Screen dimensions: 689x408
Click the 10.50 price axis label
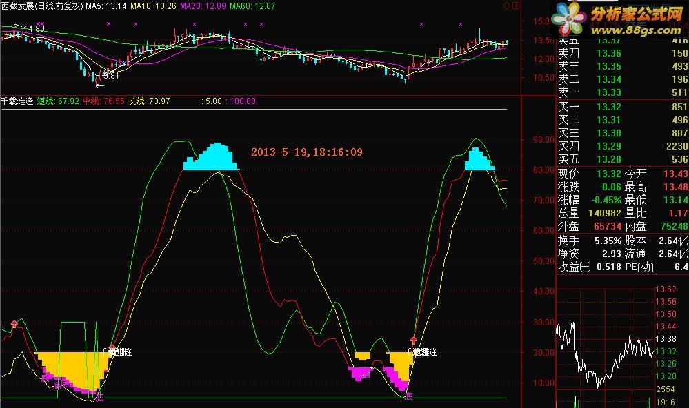click(x=543, y=78)
